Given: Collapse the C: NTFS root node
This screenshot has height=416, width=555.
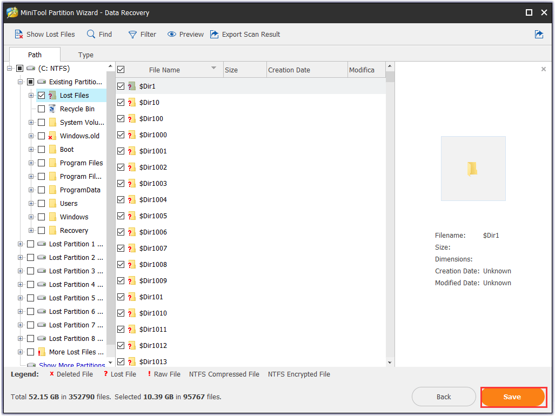Looking at the screenshot, I should pos(10,68).
